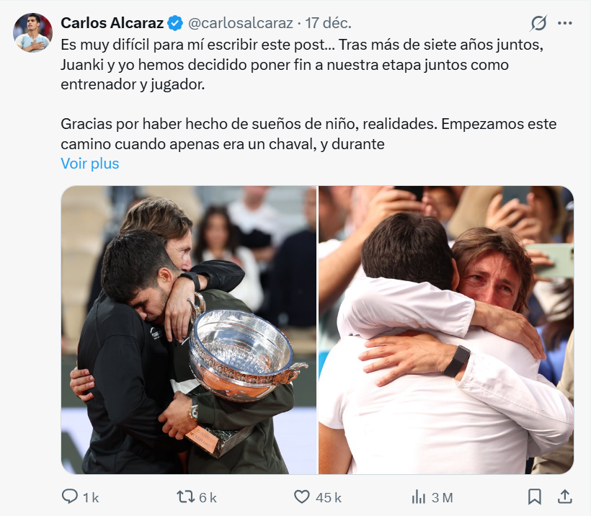Screen dimensions: 591x516
Task: Open the white shirt embrace photo
Action: (x=446, y=330)
